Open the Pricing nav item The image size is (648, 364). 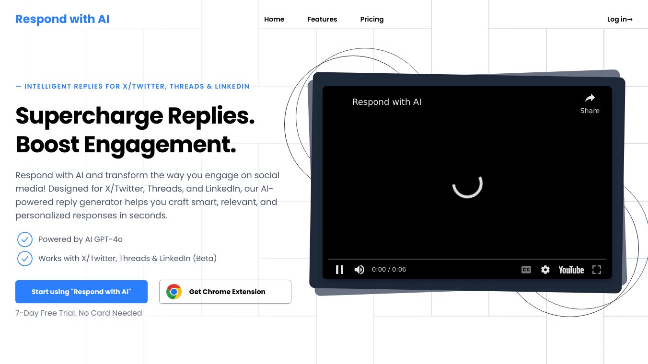[x=372, y=19]
